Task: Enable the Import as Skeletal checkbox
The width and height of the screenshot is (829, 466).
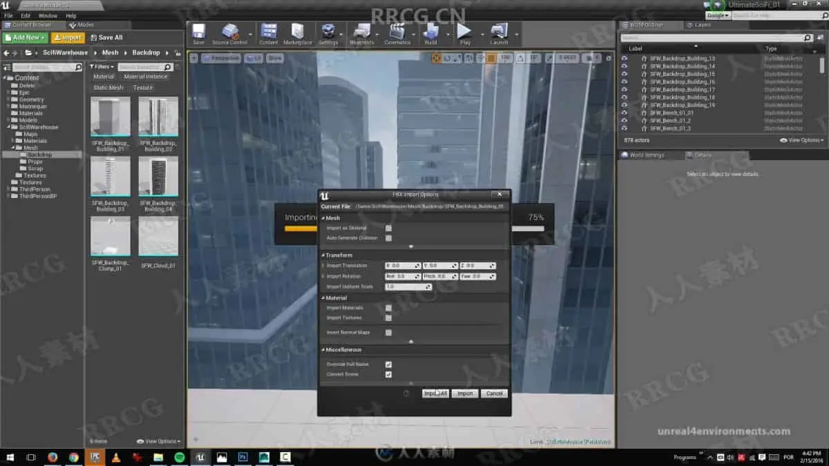Action: (388, 228)
